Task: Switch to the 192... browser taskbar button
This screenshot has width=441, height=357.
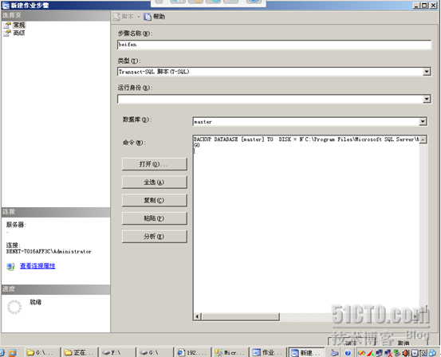Action: point(192,352)
